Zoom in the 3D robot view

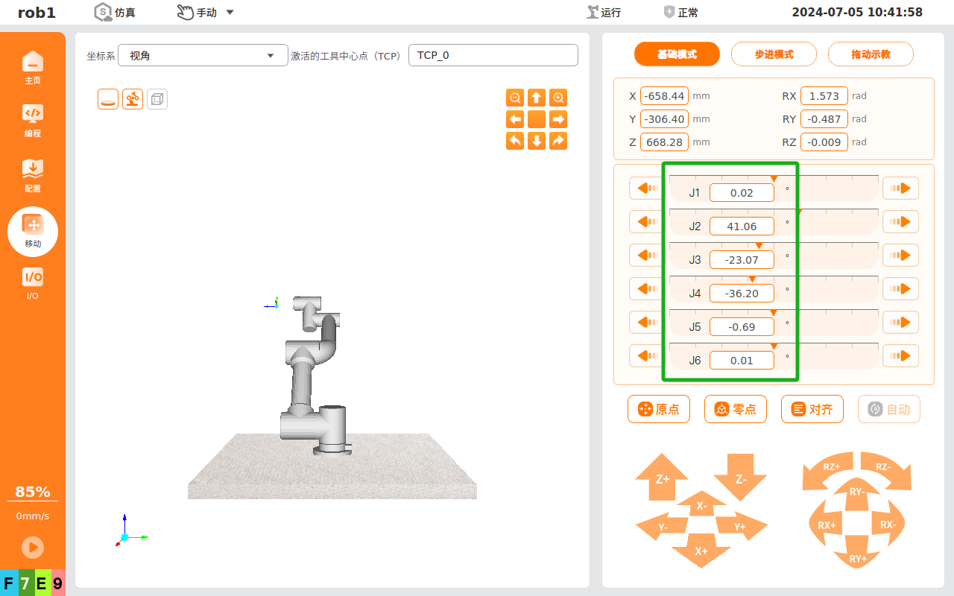pos(558,98)
